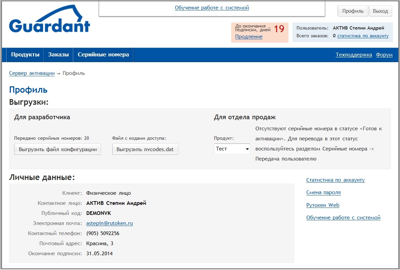Open the Статистика по аккаунту link in the right sidebar
Image resolution: width=400 pixels, height=270 pixels.
pyautogui.click(x=335, y=180)
